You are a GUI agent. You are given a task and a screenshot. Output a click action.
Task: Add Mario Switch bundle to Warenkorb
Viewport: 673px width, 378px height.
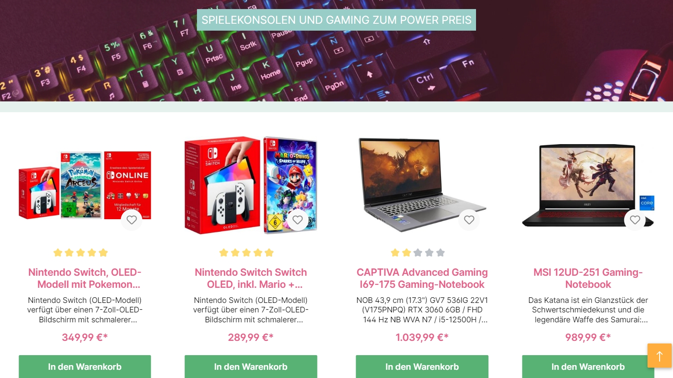point(251,366)
